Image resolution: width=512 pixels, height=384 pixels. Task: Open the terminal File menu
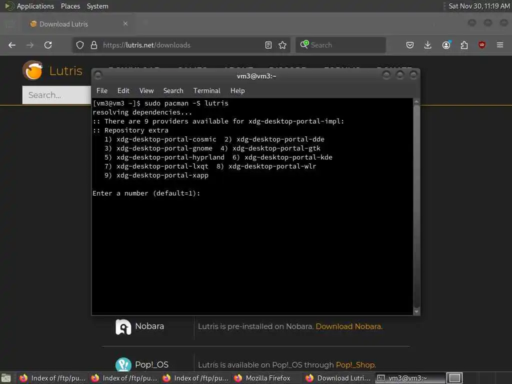102,91
